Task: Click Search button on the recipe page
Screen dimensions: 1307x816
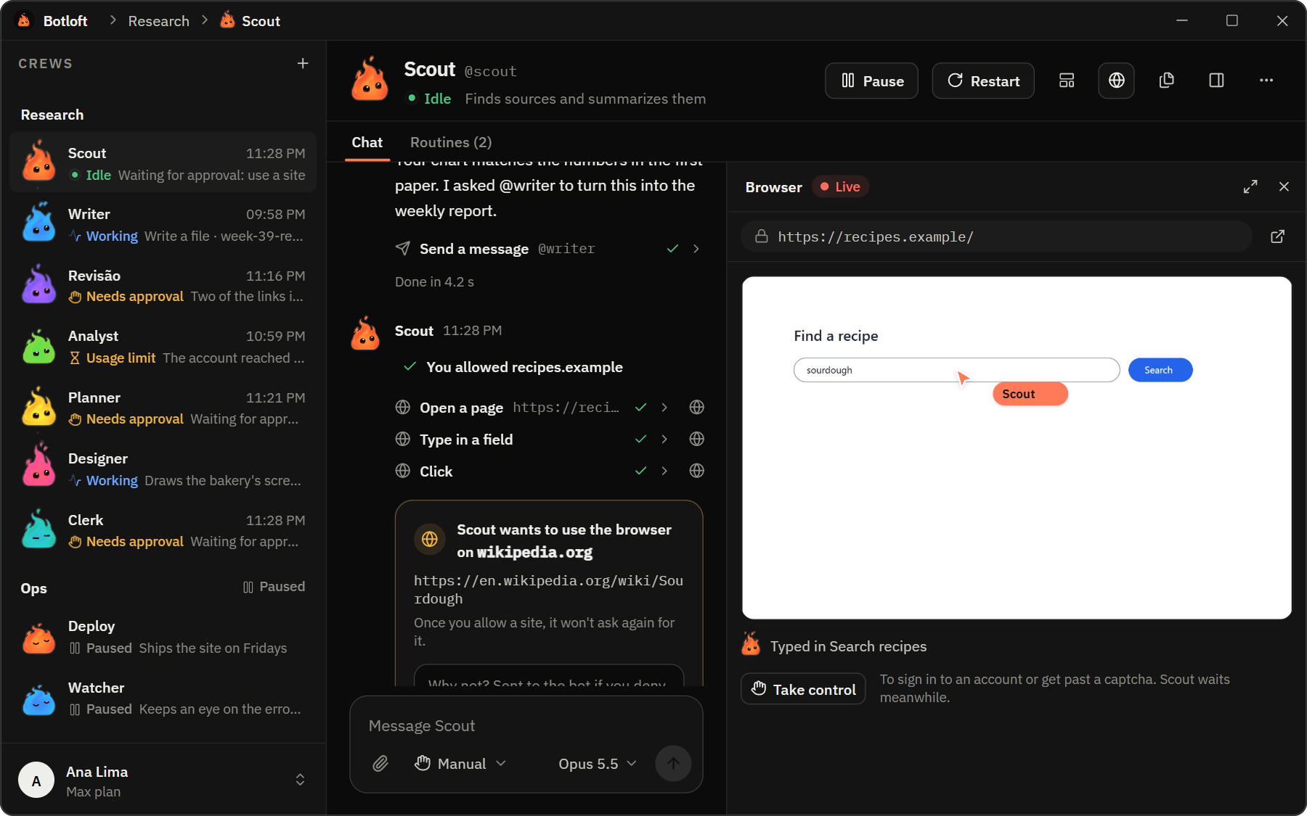Action: (x=1160, y=370)
